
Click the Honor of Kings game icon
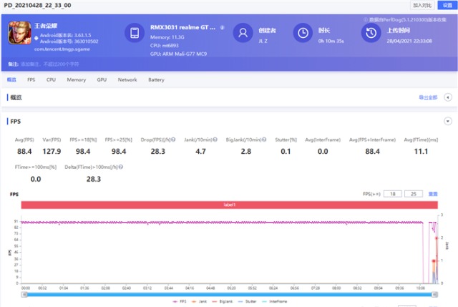point(19,33)
